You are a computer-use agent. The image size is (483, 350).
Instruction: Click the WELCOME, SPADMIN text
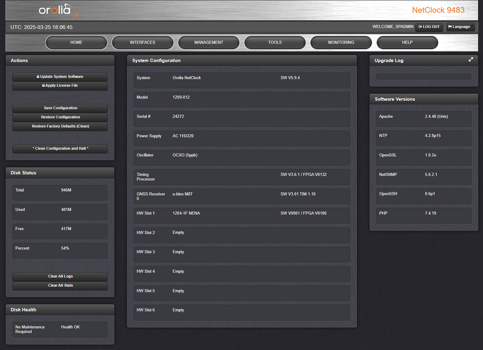point(393,27)
